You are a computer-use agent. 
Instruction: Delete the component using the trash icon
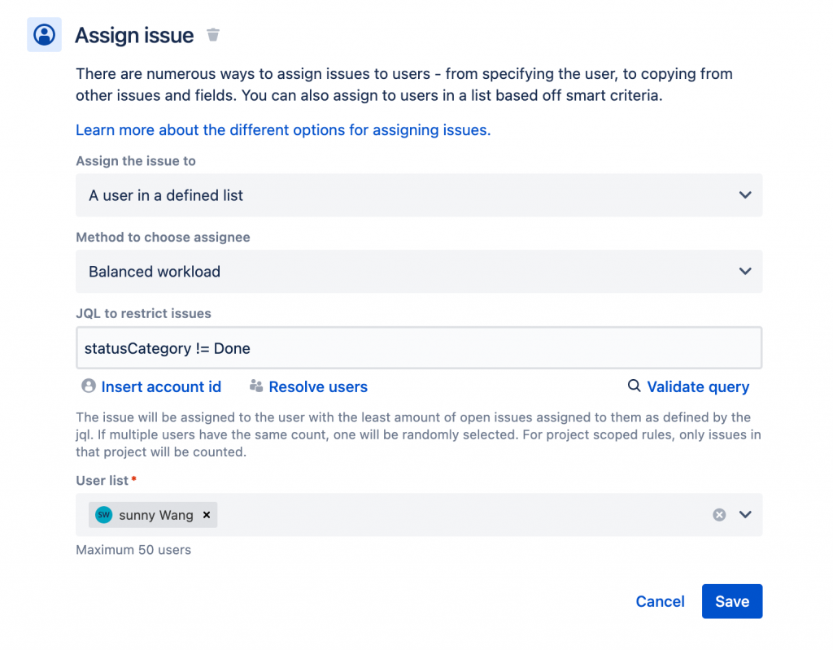(x=213, y=35)
